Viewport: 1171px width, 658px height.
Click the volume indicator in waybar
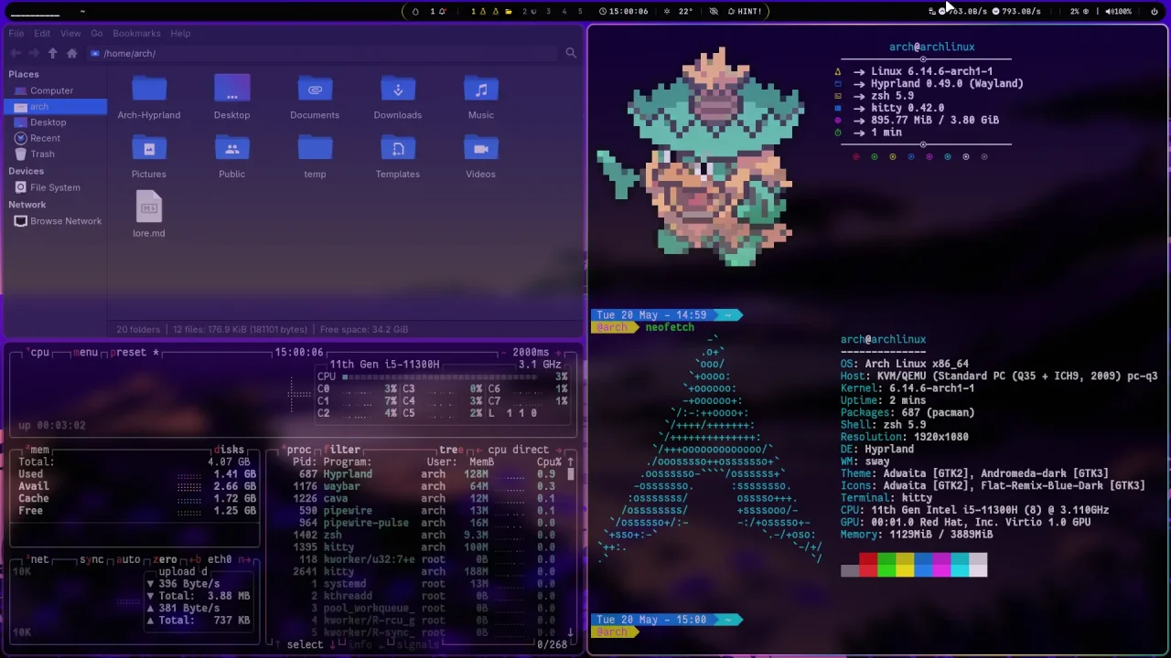click(1118, 12)
